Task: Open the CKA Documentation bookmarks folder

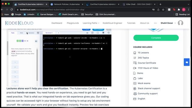Action: (106, 14)
